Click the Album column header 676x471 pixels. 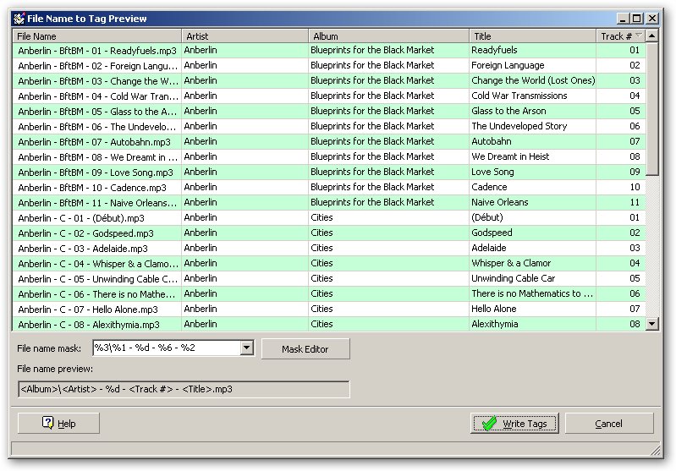388,36
